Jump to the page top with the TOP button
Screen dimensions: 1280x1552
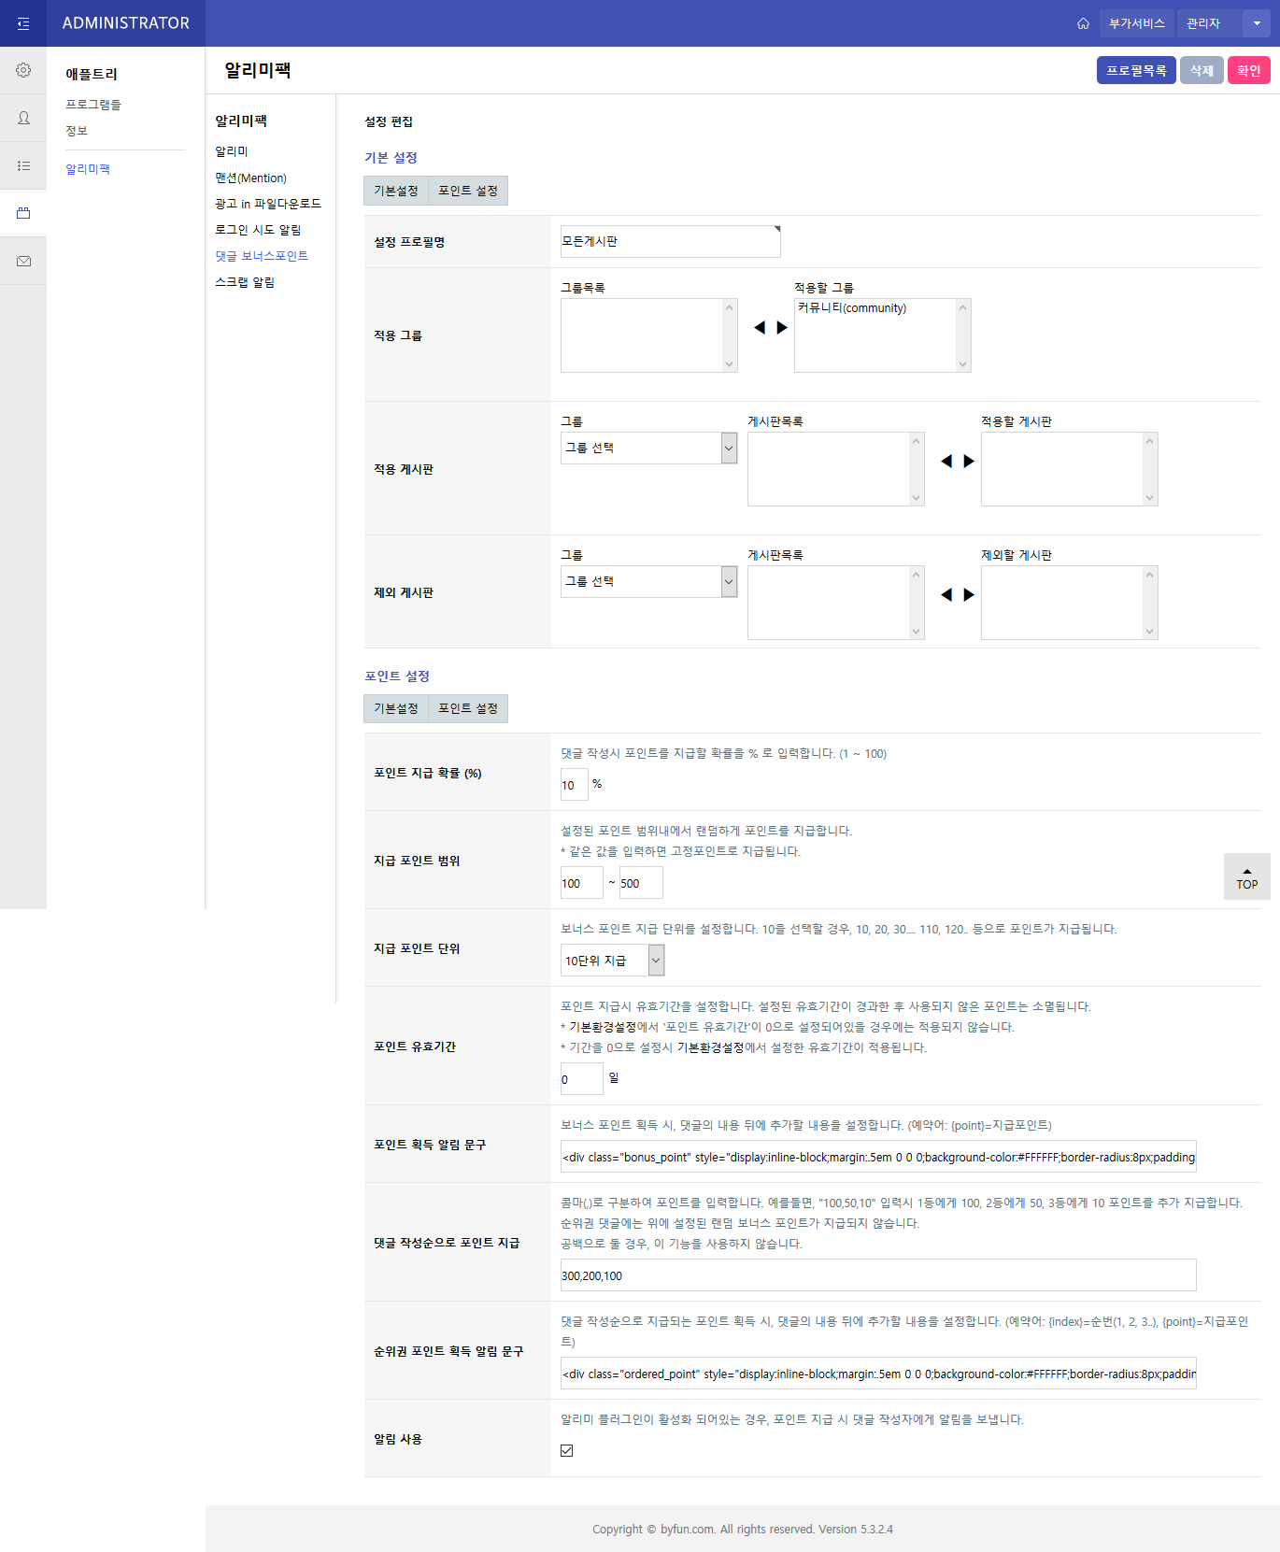[x=1247, y=876]
